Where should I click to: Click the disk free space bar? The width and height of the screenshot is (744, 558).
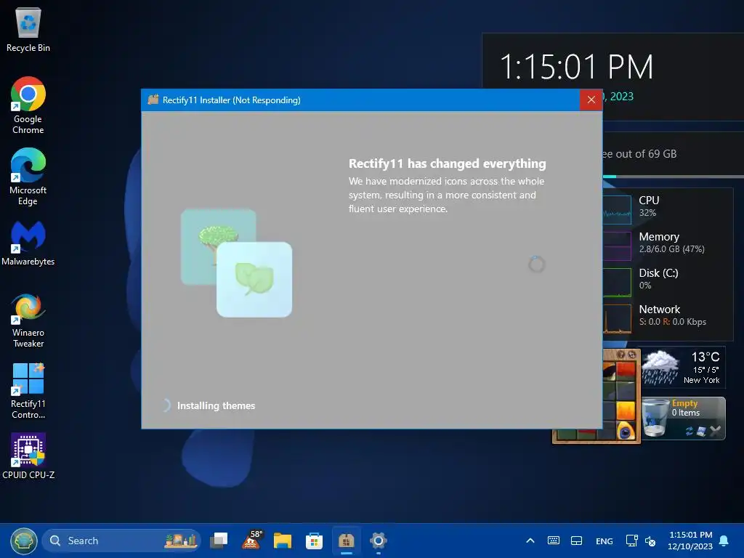[674, 177]
